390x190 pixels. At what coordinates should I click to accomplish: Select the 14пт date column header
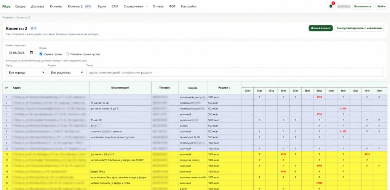coord(379,91)
